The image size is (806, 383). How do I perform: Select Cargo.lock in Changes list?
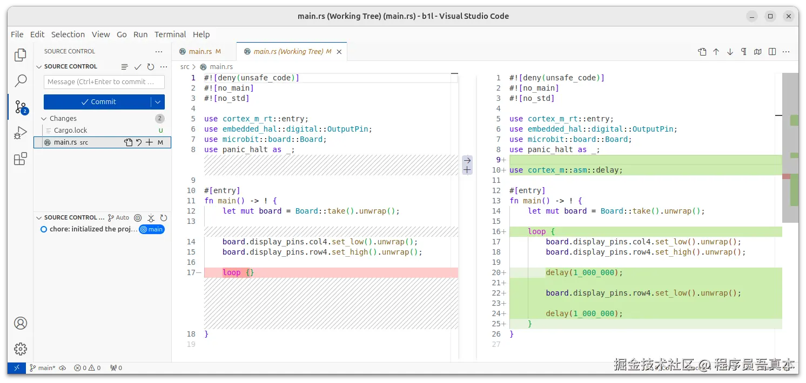point(103,131)
